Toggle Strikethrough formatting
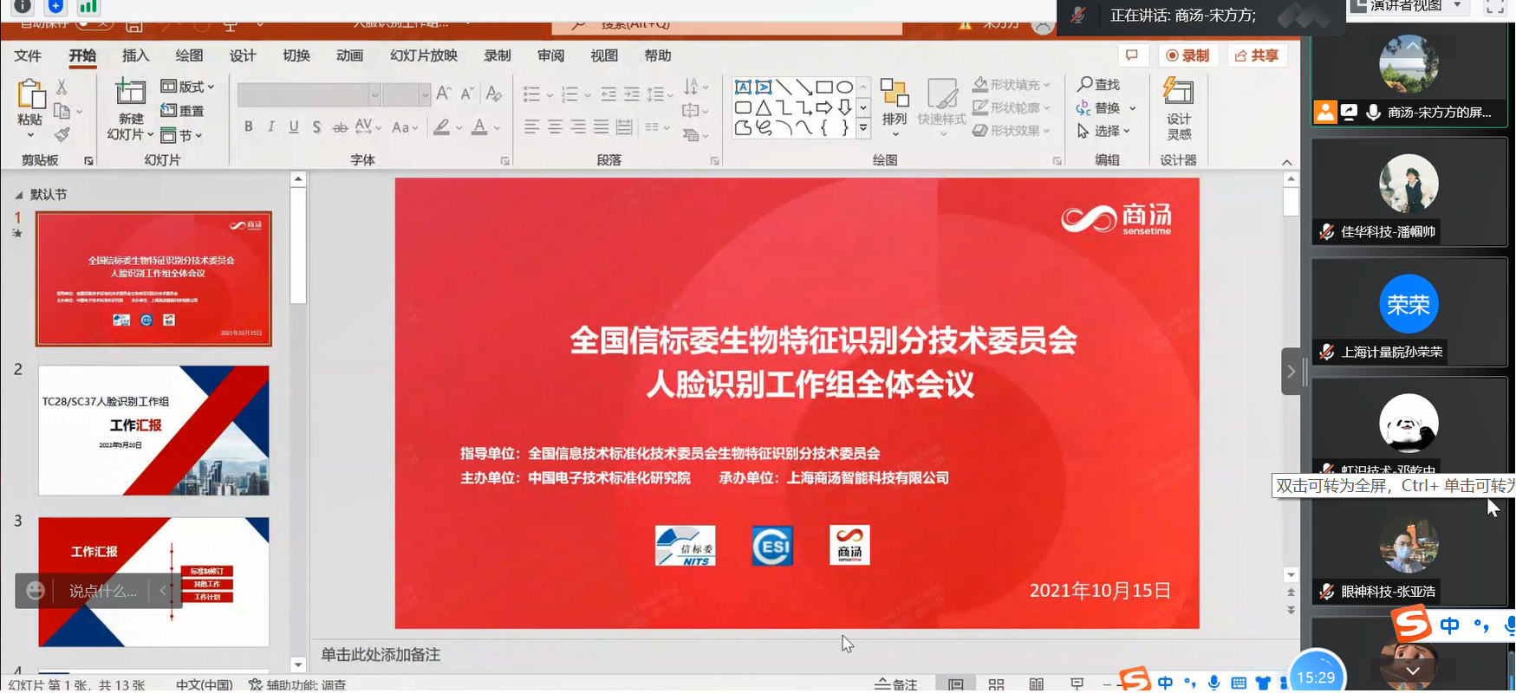The height and width of the screenshot is (693, 1516). point(340,127)
